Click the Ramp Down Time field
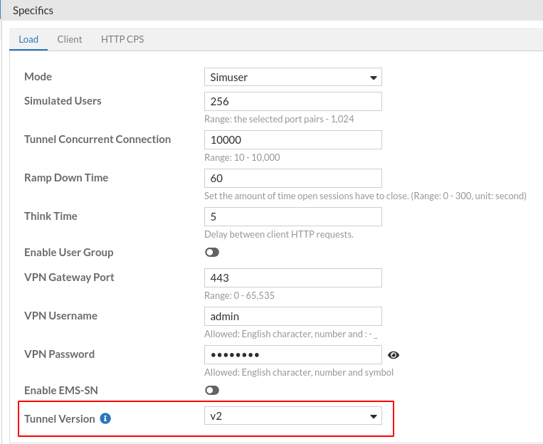The image size is (543, 444). pyautogui.click(x=292, y=178)
